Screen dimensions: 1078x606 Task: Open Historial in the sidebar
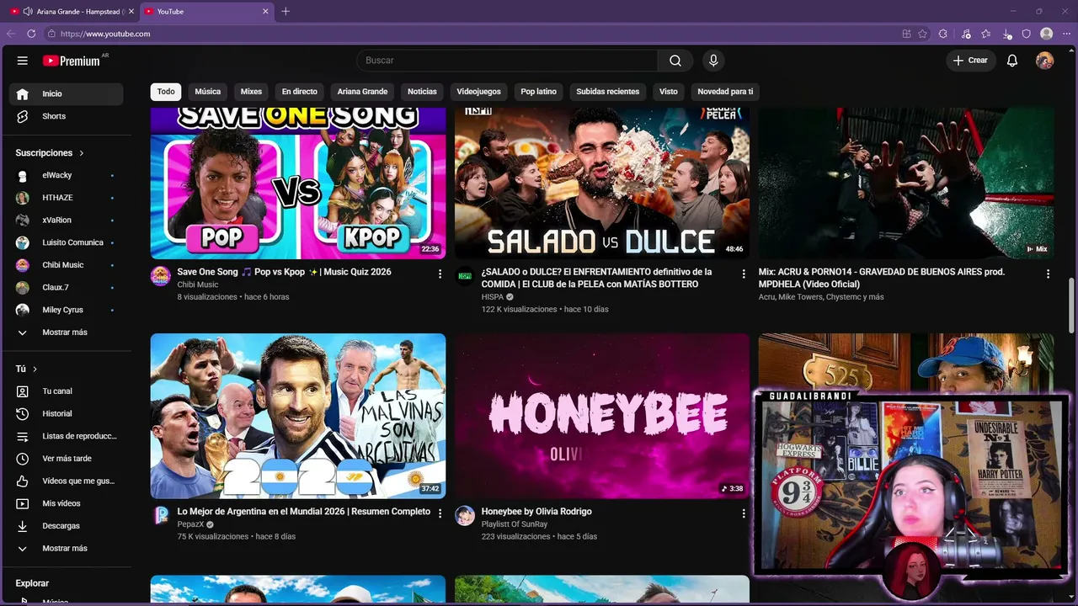click(x=66, y=413)
